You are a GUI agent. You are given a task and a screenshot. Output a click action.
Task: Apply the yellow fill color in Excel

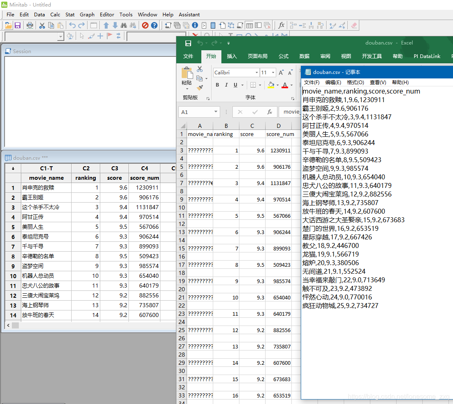point(271,85)
